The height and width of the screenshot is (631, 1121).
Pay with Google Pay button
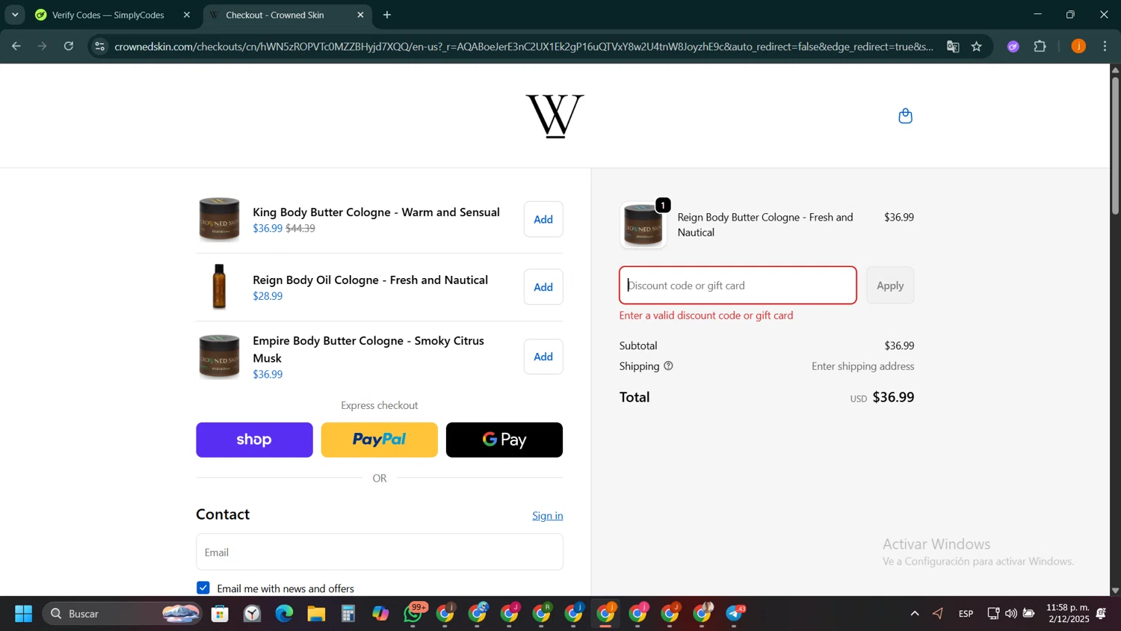[x=504, y=440]
